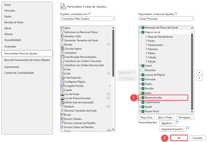The width and height of the screenshot is (207, 142).
Task: Confirm with the OK button
Action: [179, 138]
